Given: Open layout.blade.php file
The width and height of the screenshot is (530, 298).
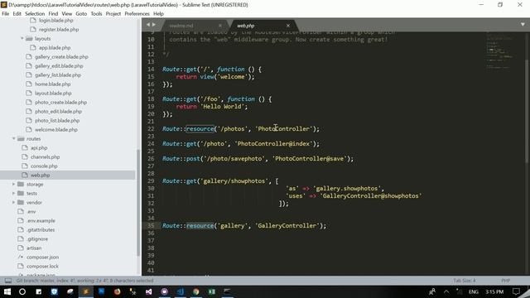Looking at the screenshot, I should (x=53, y=94).
